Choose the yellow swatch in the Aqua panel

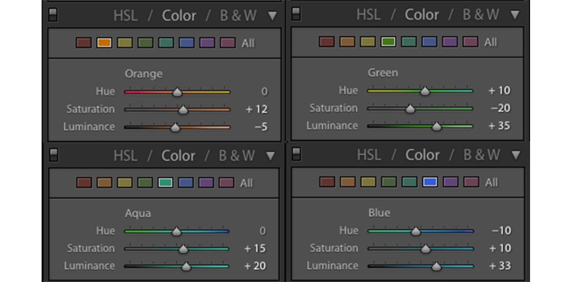point(125,183)
